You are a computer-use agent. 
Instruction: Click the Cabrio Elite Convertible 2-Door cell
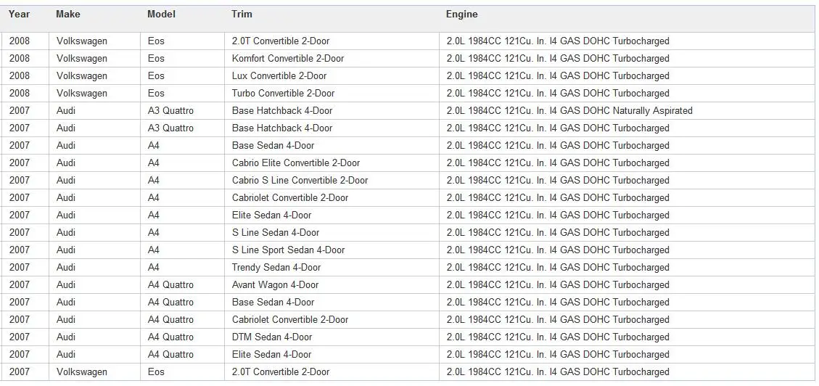click(x=296, y=163)
